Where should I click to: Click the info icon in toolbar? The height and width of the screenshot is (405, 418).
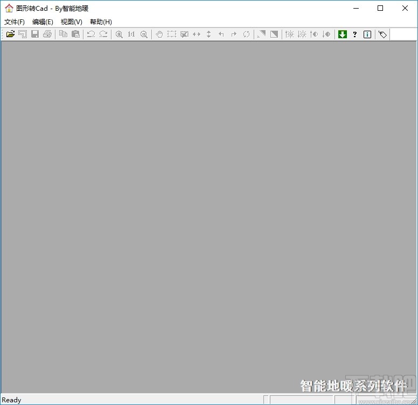click(367, 34)
